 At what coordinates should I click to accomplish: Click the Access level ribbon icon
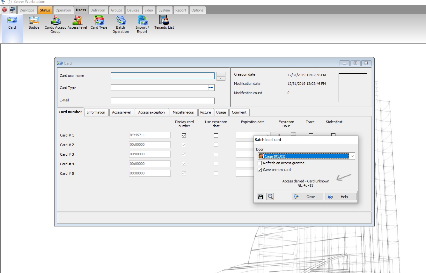tap(77, 23)
